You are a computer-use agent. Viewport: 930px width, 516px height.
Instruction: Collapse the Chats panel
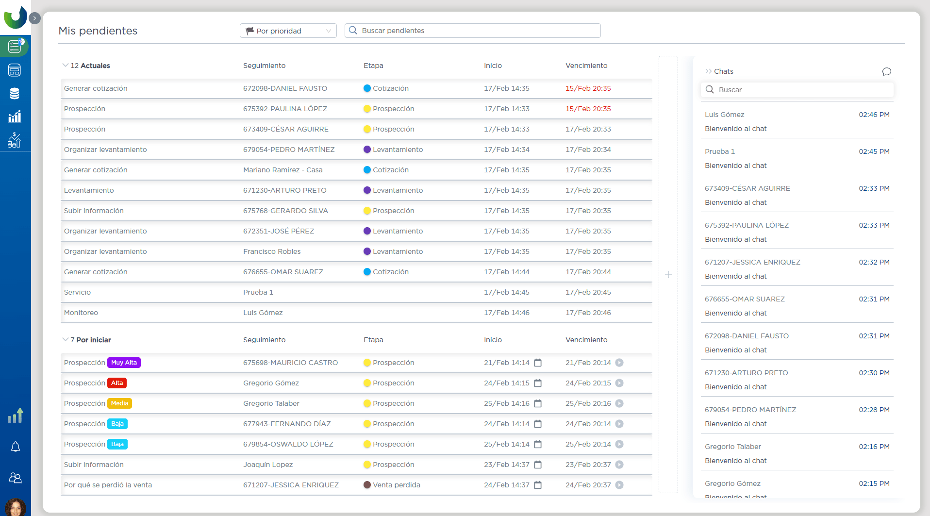coord(708,71)
